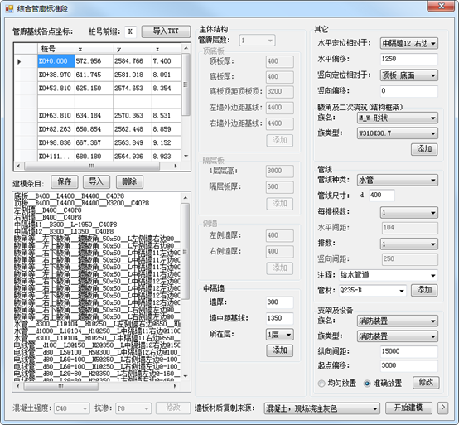Viewport: 459px width, 425px height.
Task: Click the app icon in title bar
Action: pyautogui.click(x=9, y=9)
